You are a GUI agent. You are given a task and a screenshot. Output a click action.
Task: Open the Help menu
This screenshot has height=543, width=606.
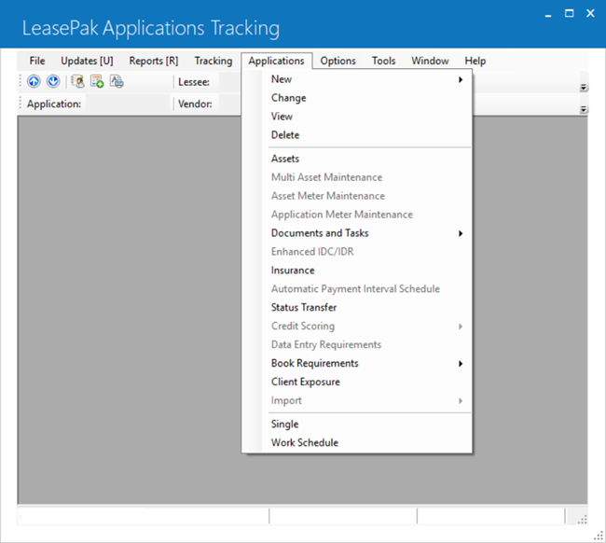[475, 61]
